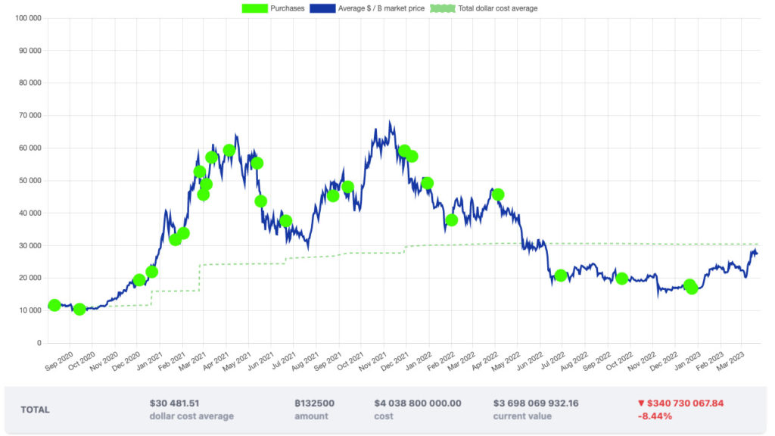
Task: Select the purchase marker near Oct 2022
Action: pyautogui.click(x=622, y=278)
